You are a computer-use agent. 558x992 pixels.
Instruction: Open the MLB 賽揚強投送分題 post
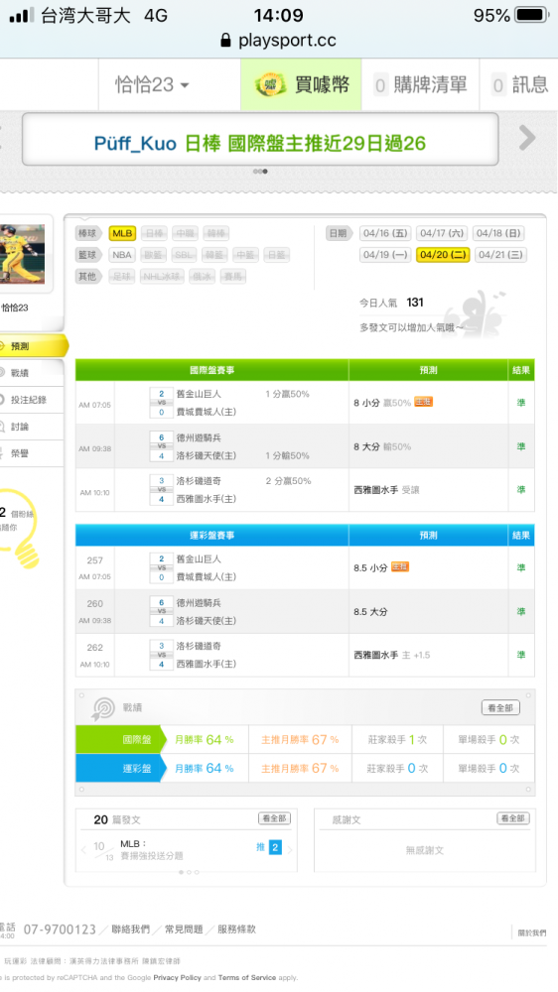[x=152, y=850]
